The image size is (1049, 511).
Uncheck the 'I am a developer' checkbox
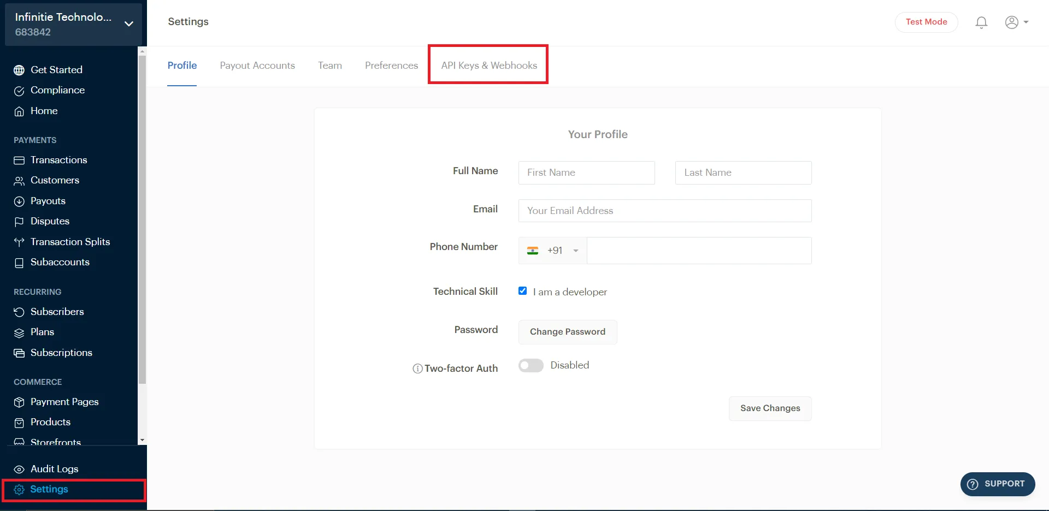coord(523,290)
